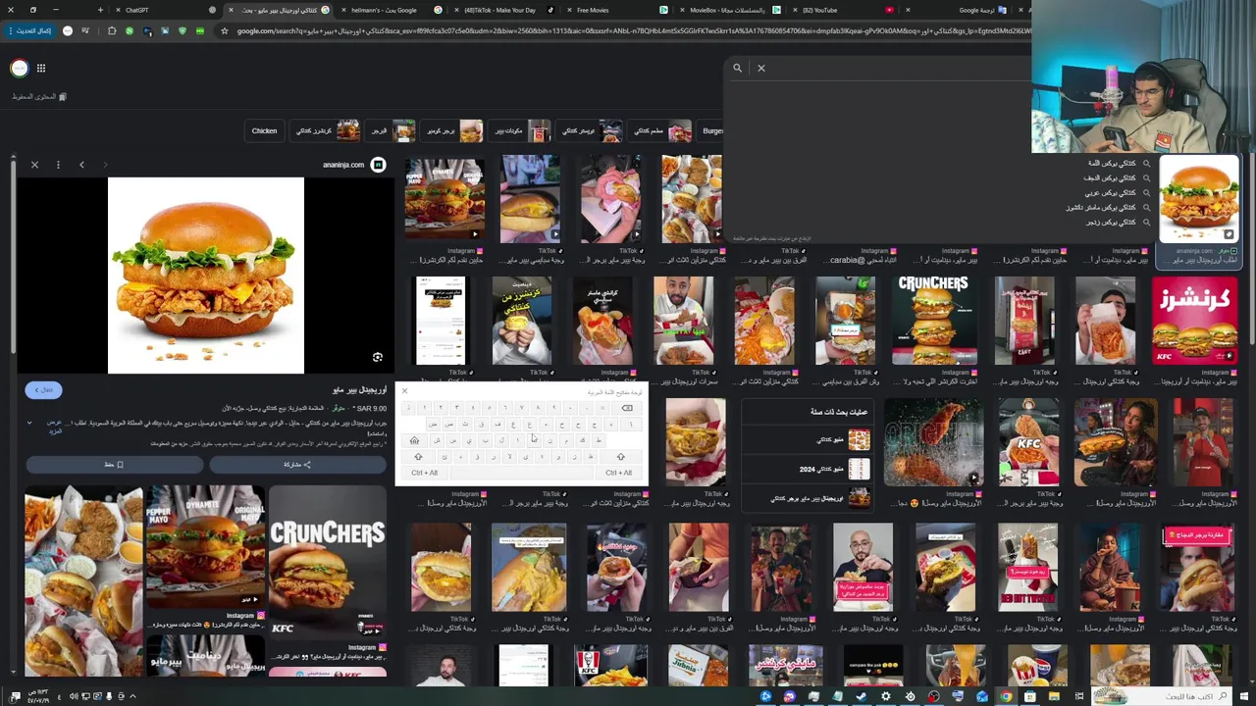Click the Chrome address bar URL

tap(628, 30)
